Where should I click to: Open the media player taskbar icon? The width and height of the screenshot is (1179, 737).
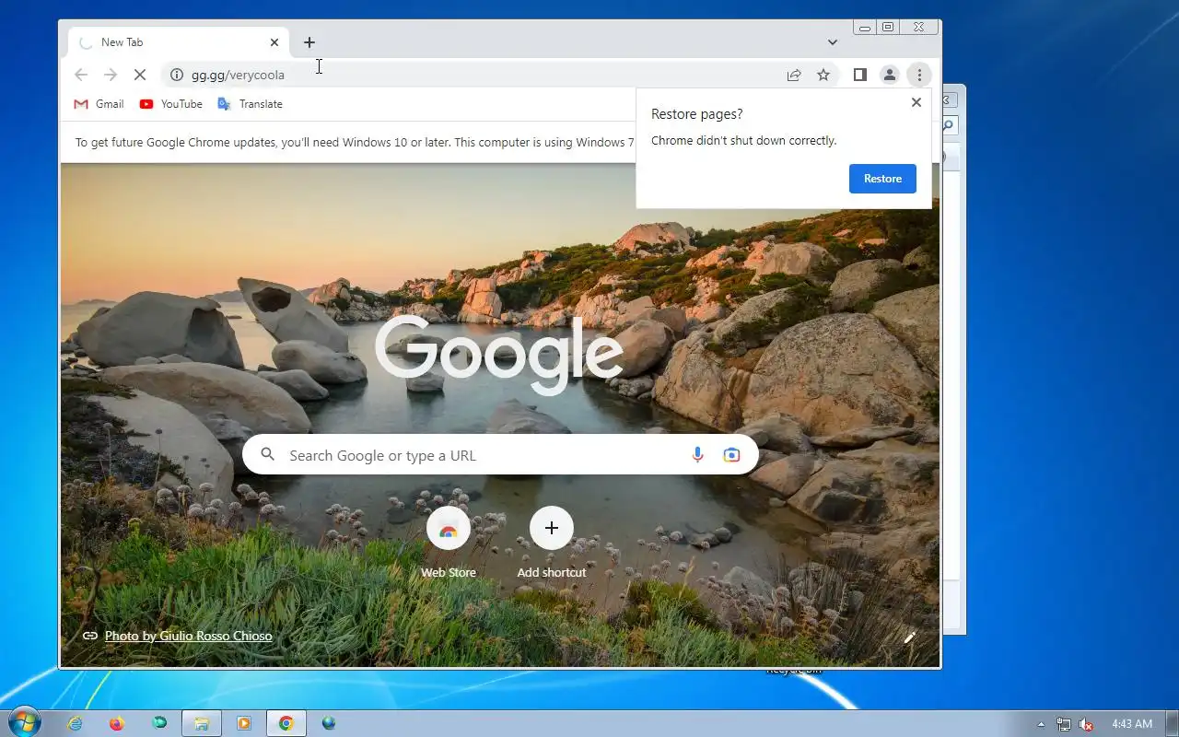pos(243,724)
